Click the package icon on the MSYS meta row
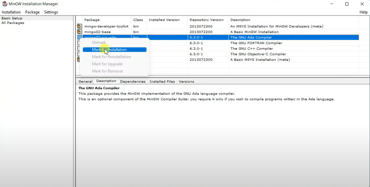 click(79, 59)
